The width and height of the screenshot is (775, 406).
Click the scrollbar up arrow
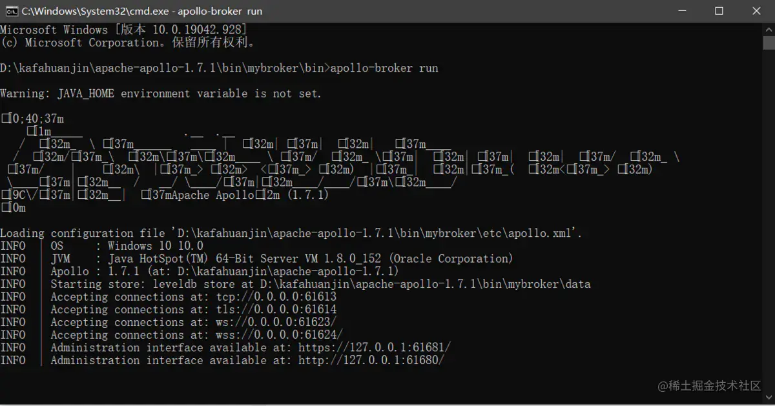coord(769,29)
